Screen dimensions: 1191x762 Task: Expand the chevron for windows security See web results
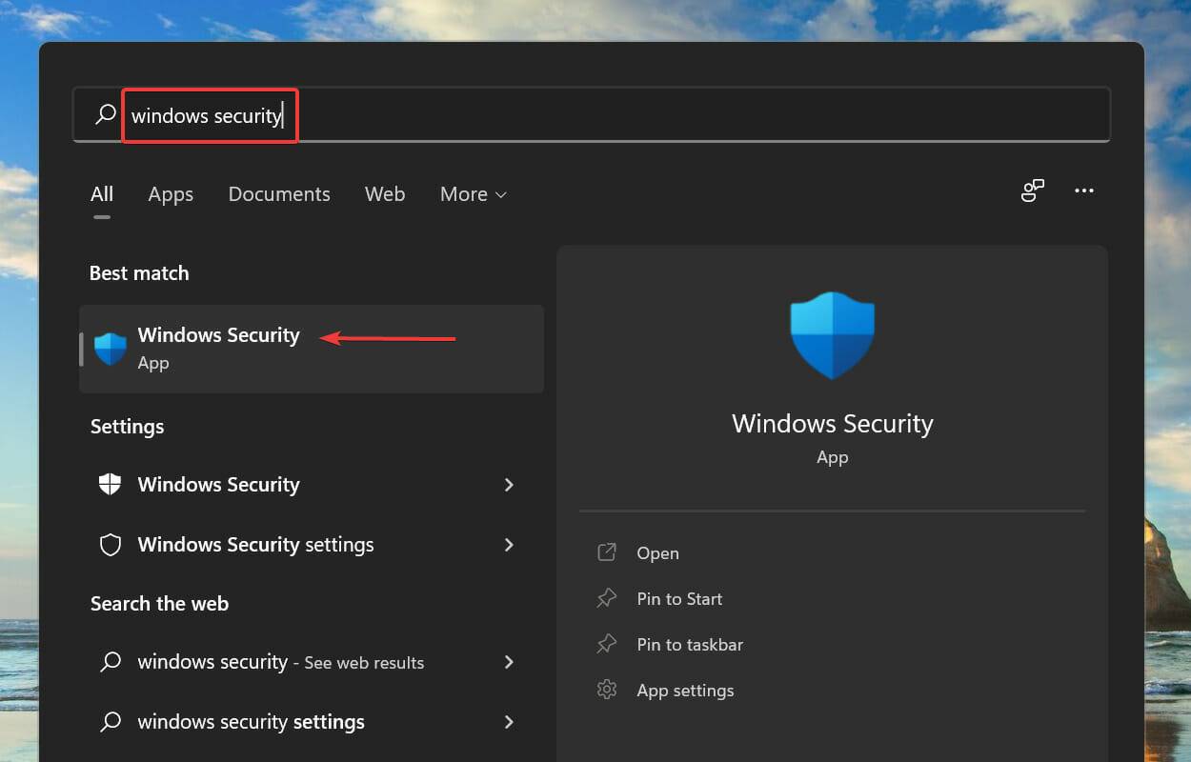pos(510,662)
